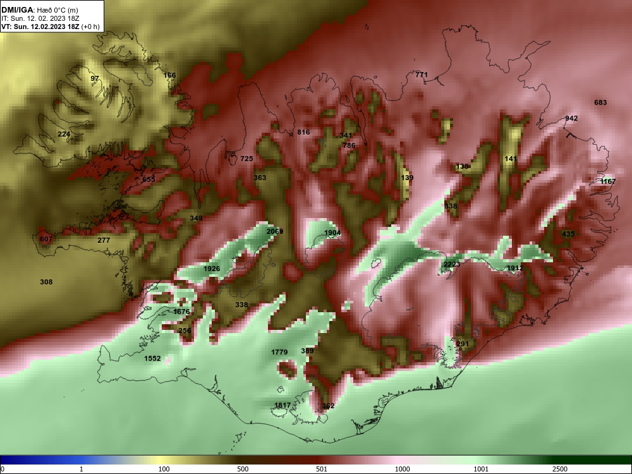Click the map label 786
Viewport: 632px width, 474px height.
(349, 145)
